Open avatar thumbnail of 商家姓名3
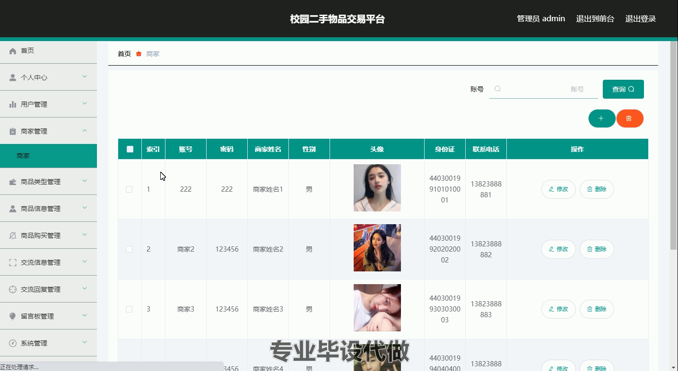Screen dimensions: 678x371 click(377, 308)
